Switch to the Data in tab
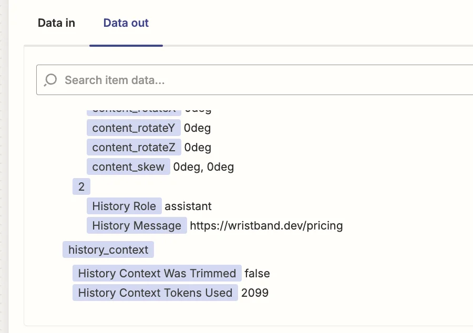 [56, 23]
